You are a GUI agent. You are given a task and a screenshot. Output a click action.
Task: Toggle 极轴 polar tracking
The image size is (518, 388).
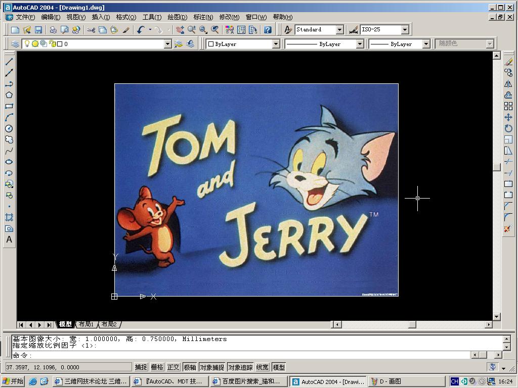click(x=190, y=367)
